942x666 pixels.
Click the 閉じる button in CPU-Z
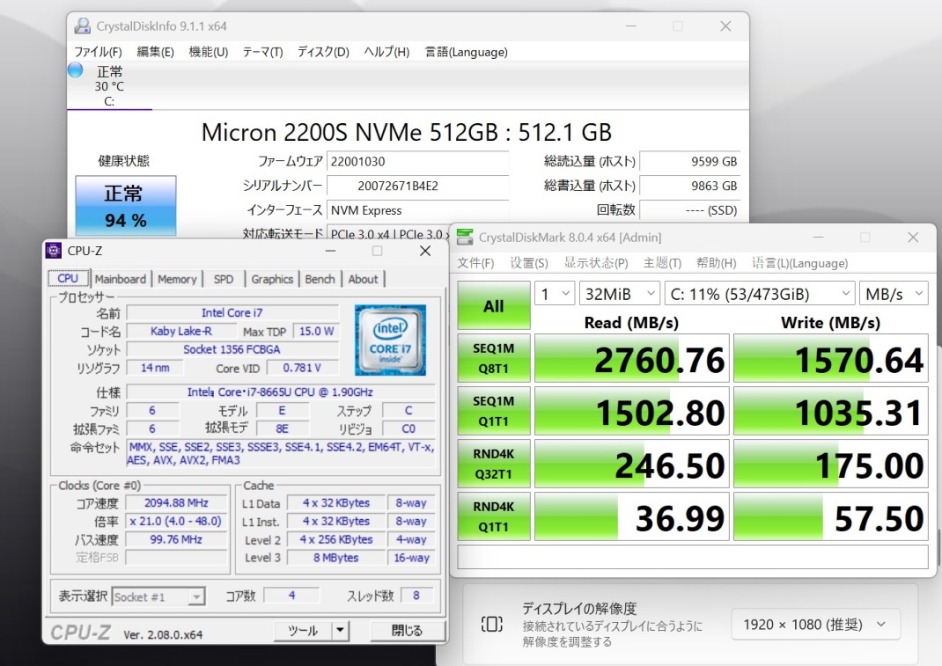click(406, 631)
